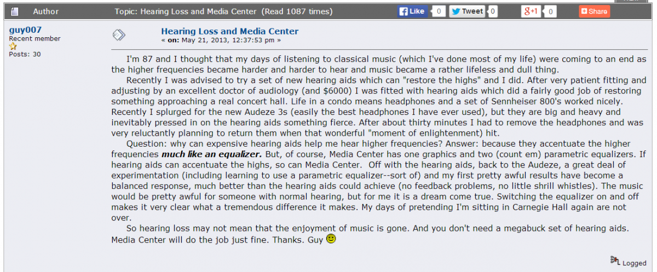Click the plus icon on Share button
The image size is (657, 272).
pyautogui.click(x=584, y=11)
